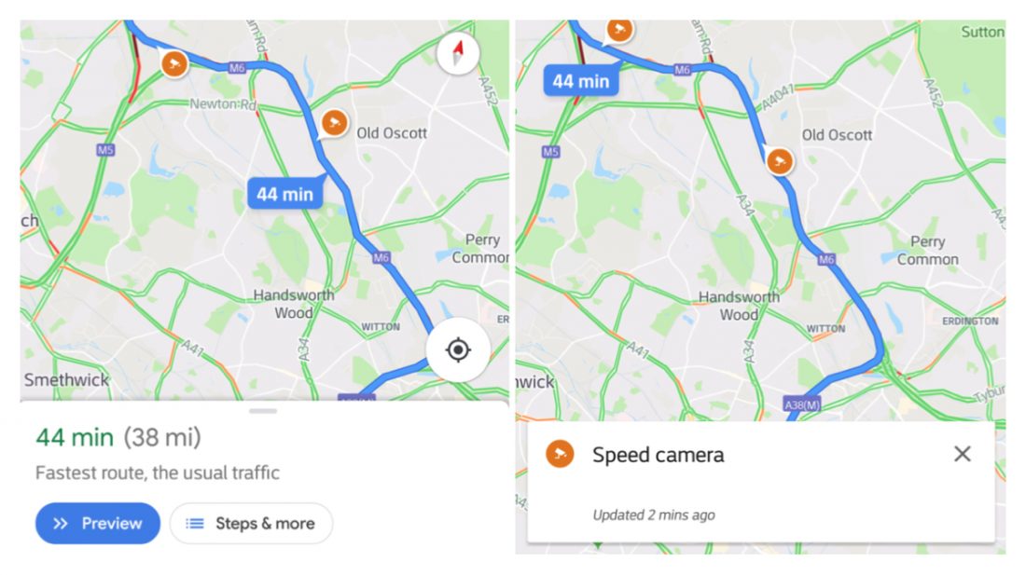Tap the 44 min label on left map

tap(284, 194)
